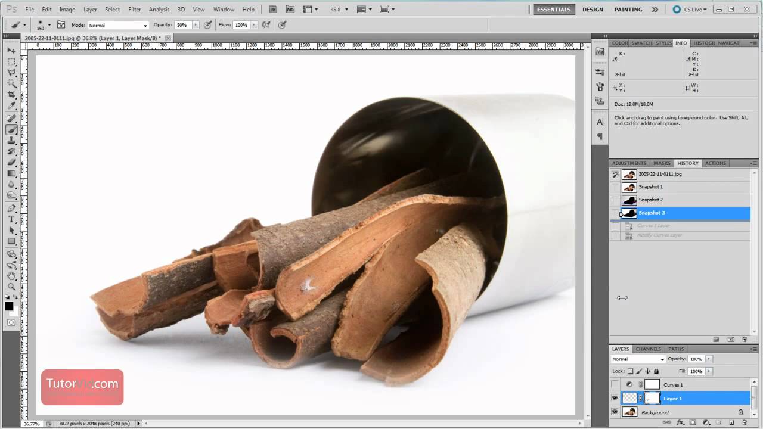Select the Brush tool in toolbox

pos(11,129)
